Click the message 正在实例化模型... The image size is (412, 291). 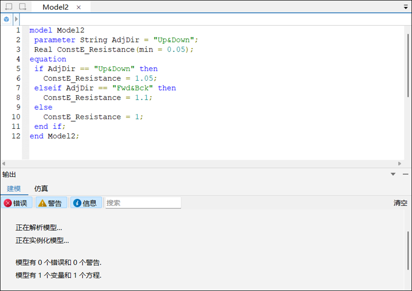[x=42, y=240]
